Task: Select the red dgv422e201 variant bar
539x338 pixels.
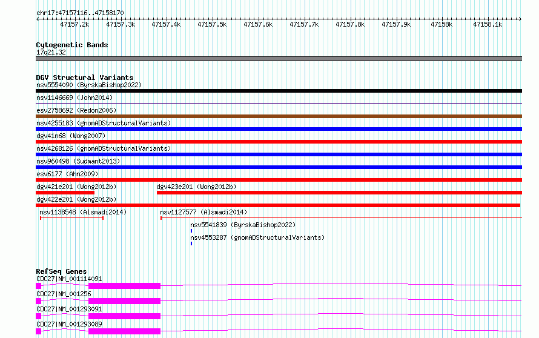Action: 278,205
